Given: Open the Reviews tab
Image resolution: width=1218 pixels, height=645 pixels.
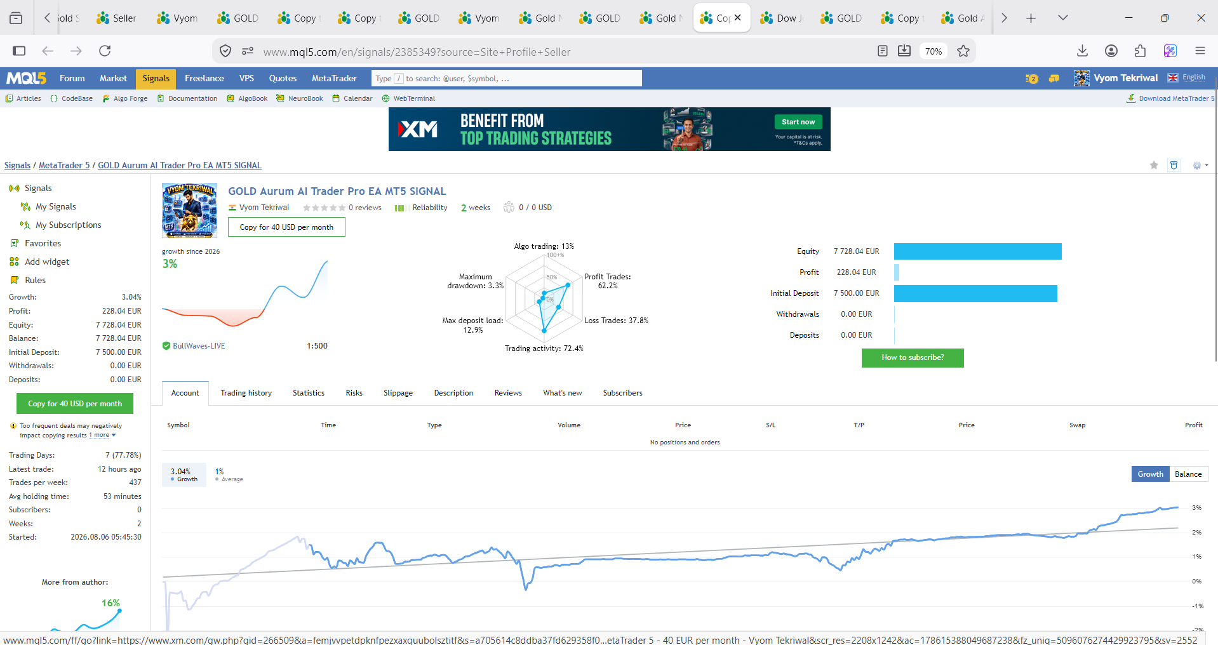Looking at the screenshot, I should 508,393.
